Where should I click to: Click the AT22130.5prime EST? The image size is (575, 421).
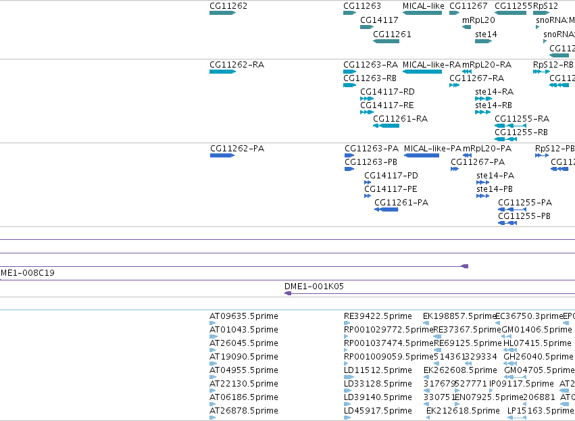click(212, 391)
